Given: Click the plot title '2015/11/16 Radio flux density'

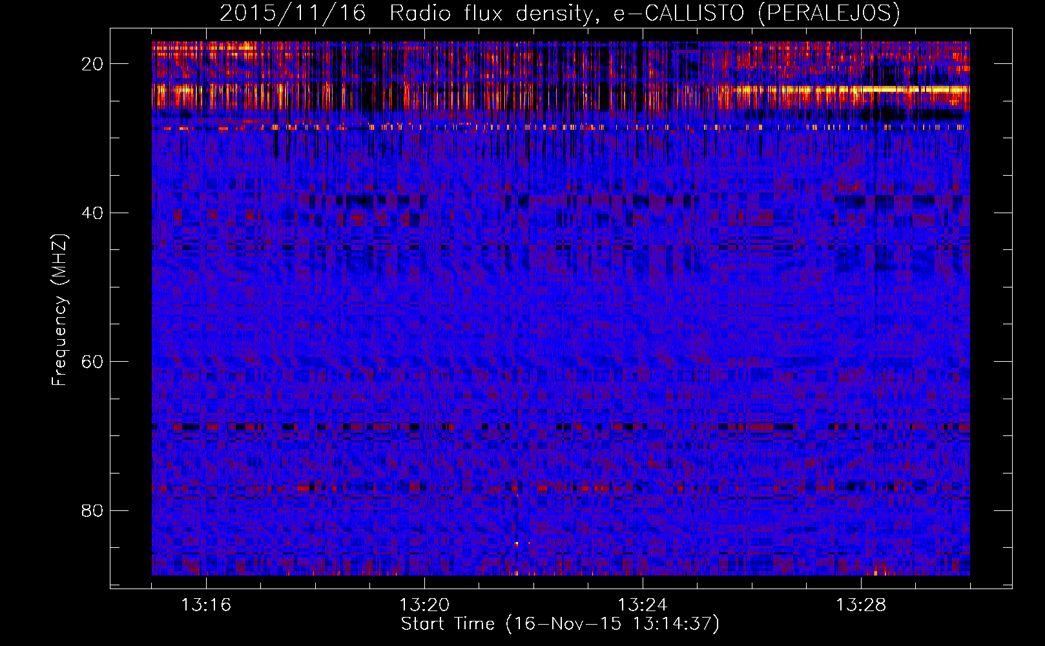Looking at the screenshot, I should tap(560, 13).
